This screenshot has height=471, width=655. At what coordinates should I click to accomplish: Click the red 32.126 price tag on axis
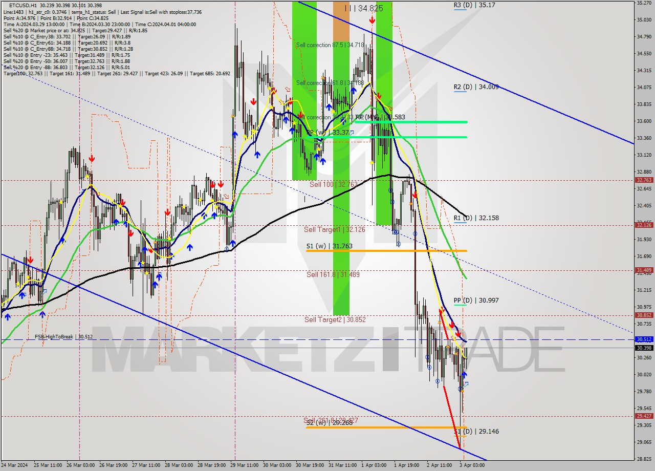click(x=644, y=225)
